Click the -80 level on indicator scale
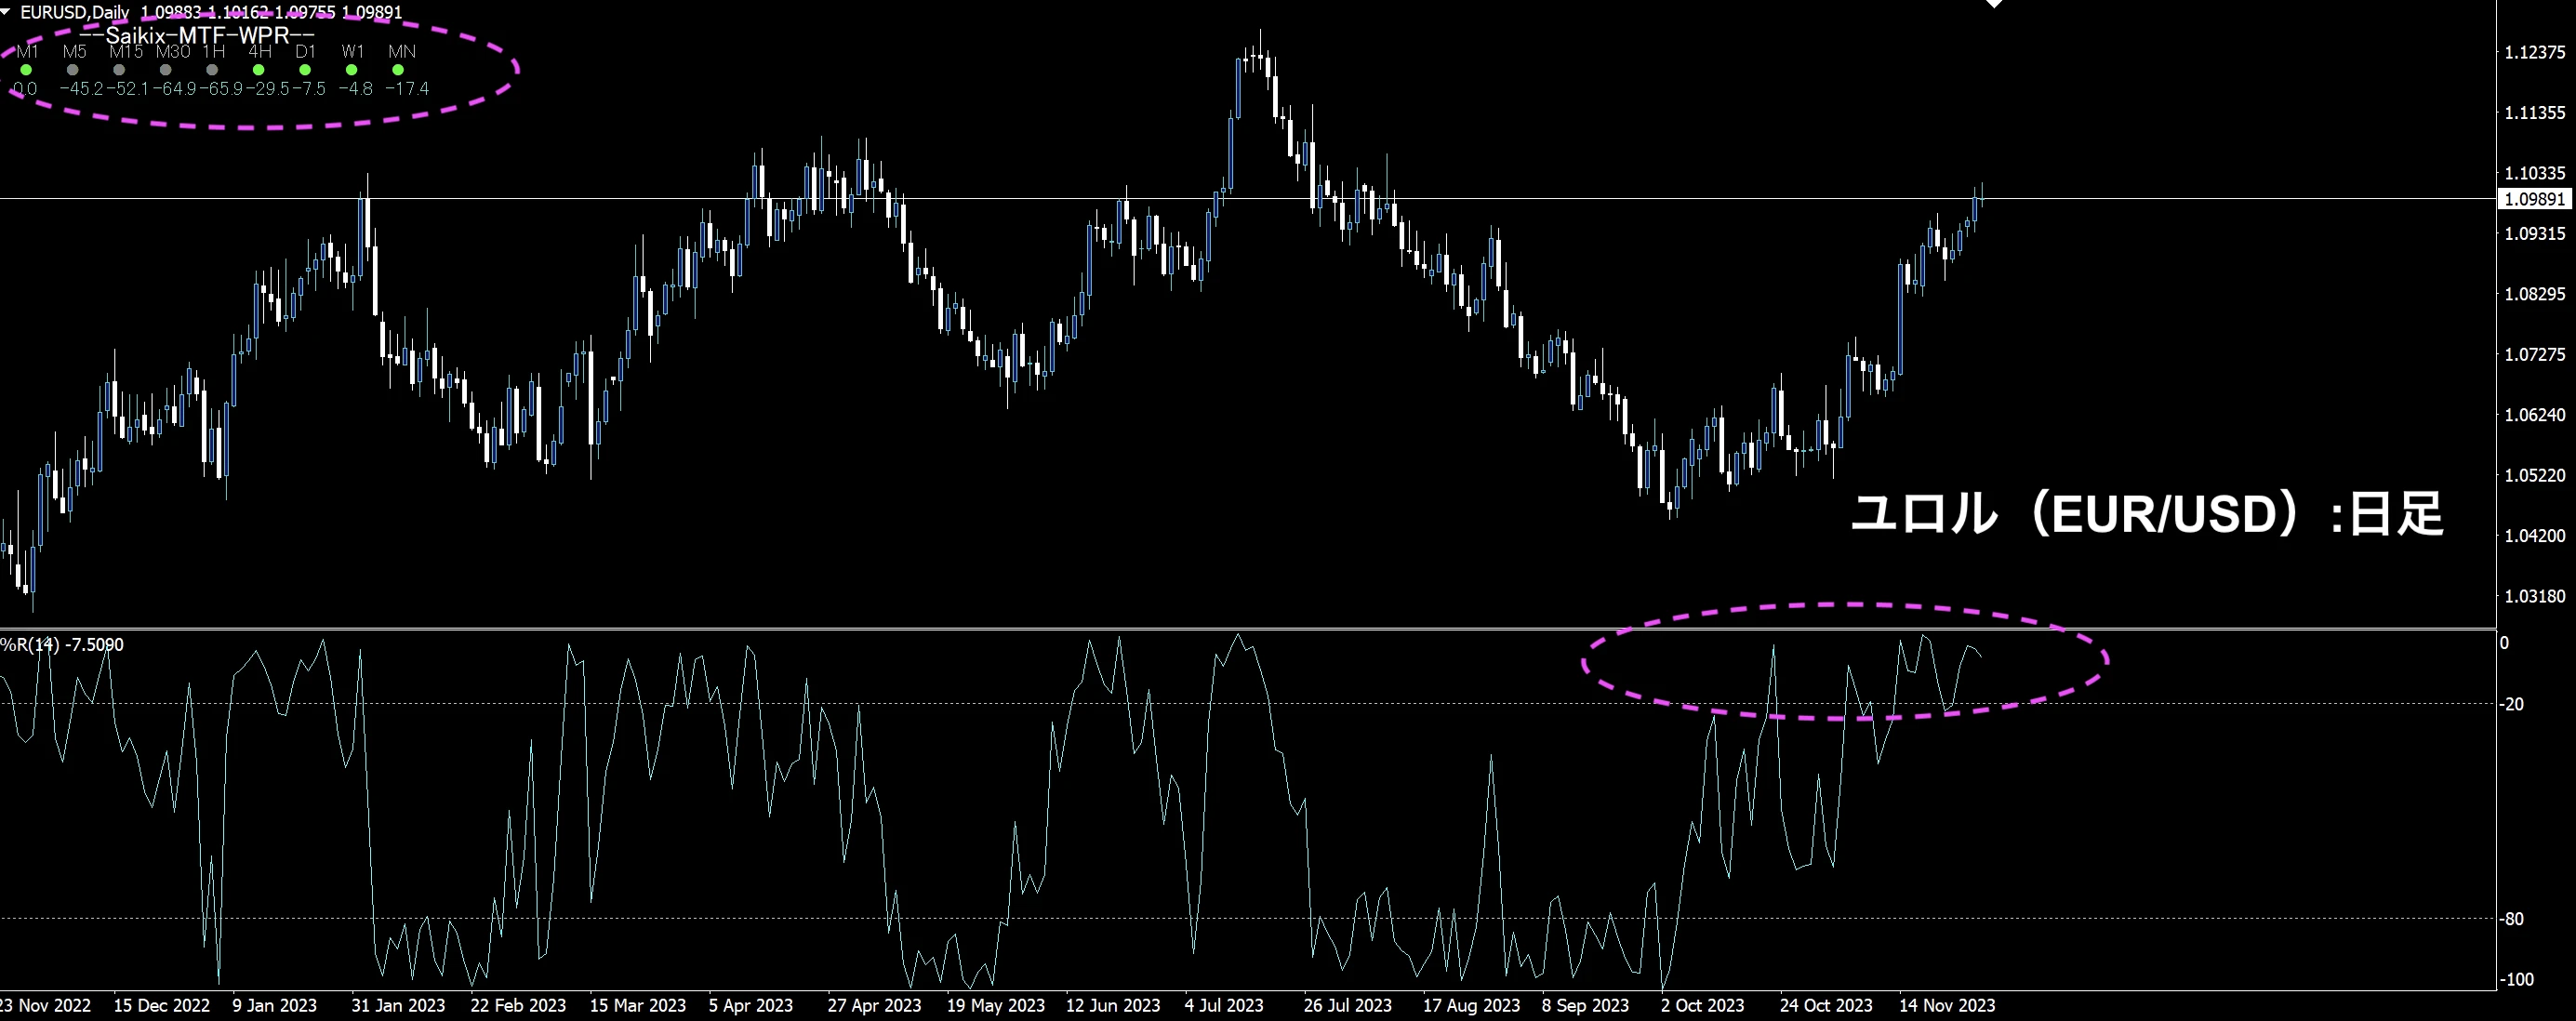Screen dimensions: 2576x1021 [x=2512, y=919]
